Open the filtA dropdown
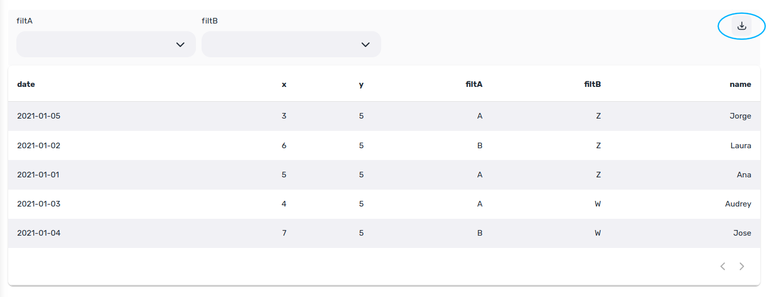The image size is (769, 297). click(x=106, y=44)
